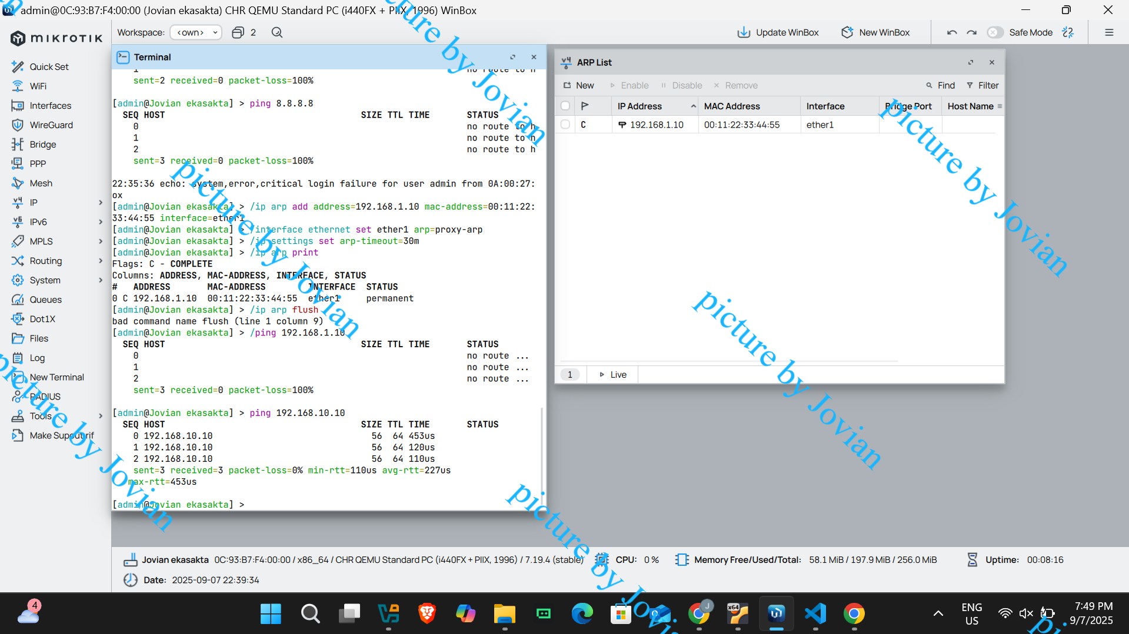
Task: Click New in ARP List
Action: (x=578, y=85)
